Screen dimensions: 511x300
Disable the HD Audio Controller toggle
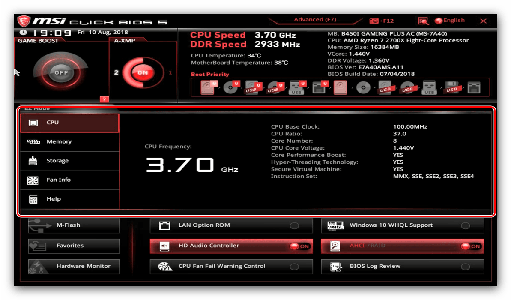click(x=299, y=246)
